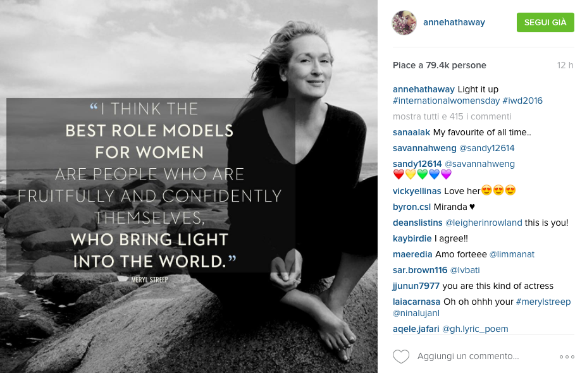
Task: Open the #internationalwomensday hashtag
Action: point(446,101)
